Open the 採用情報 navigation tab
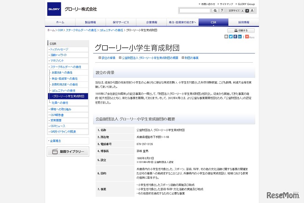 click(x=244, y=22)
